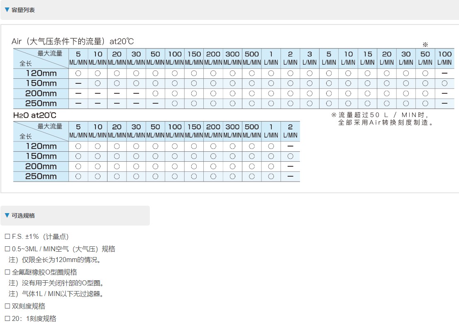Click the H2O table dash for 120mm at 2 L/MIN
Screen dimensions: 459x323
pos(290,146)
